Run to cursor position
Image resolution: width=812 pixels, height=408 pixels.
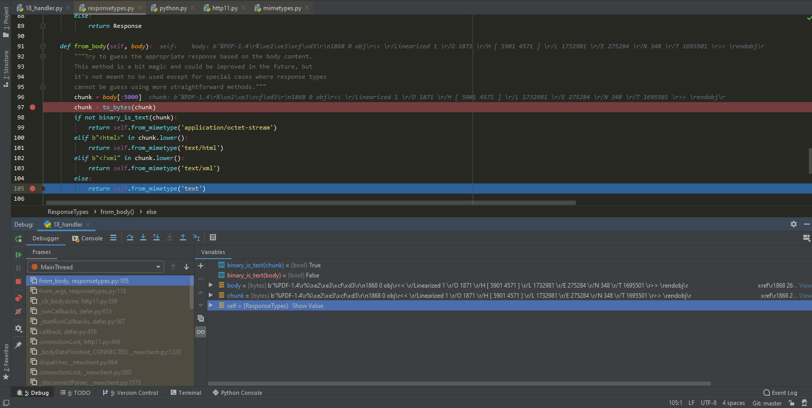tap(196, 238)
